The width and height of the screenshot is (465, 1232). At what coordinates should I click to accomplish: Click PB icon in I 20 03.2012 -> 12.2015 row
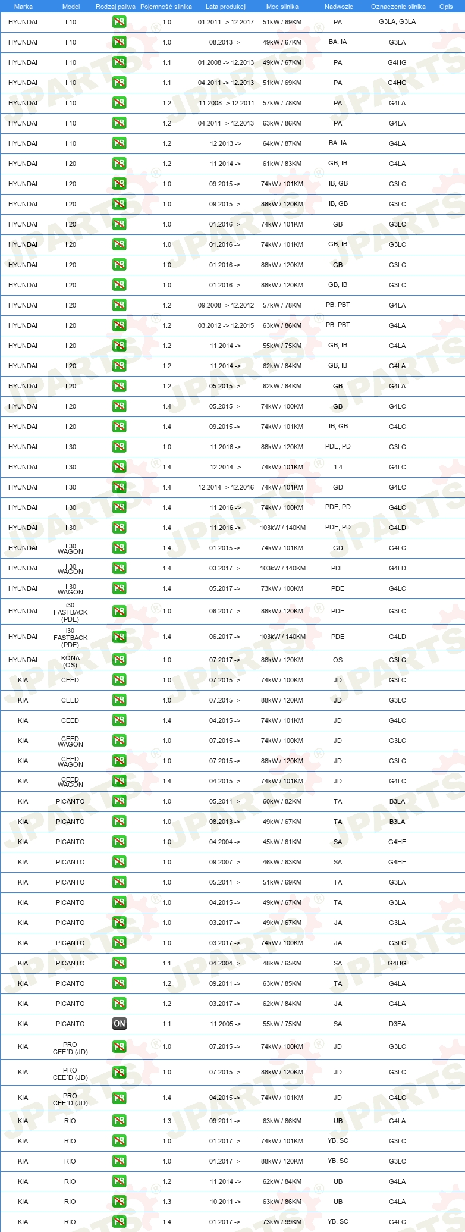tap(120, 325)
